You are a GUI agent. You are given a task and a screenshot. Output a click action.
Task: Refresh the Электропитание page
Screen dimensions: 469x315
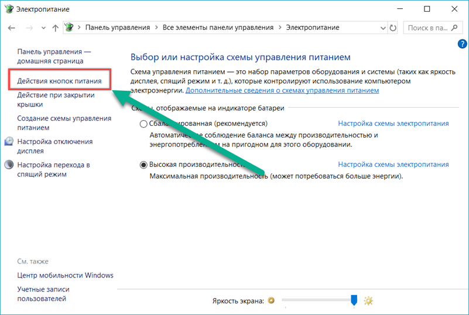[x=393, y=28]
